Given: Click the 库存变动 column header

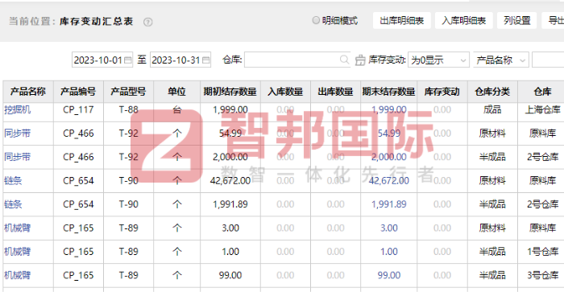Looking at the screenshot, I should 442,92.
